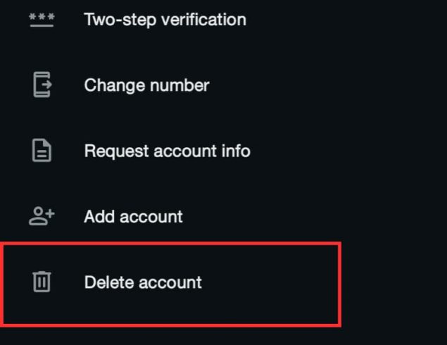Click the two-step verification asterisks icon
Screen dimensions: 447x345
[x=42, y=20]
